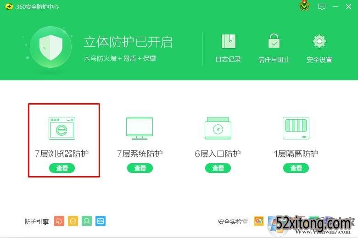Screen dimensions: 358x238
Task: Click the large white shield protection icon
Action: tap(50, 48)
